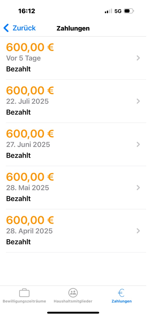Go back via the Zurück link

click(x=24, y=28)
